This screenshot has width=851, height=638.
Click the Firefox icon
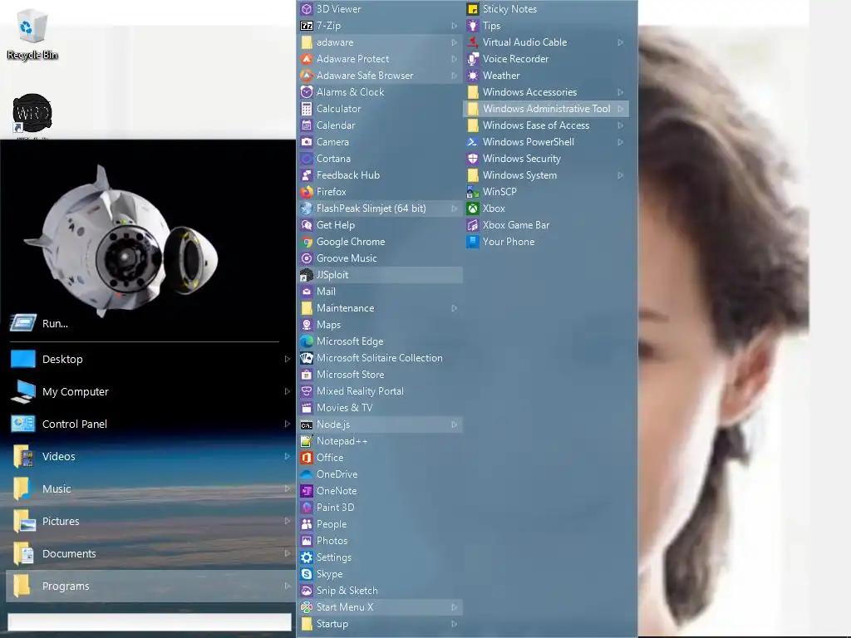[307, 192]
